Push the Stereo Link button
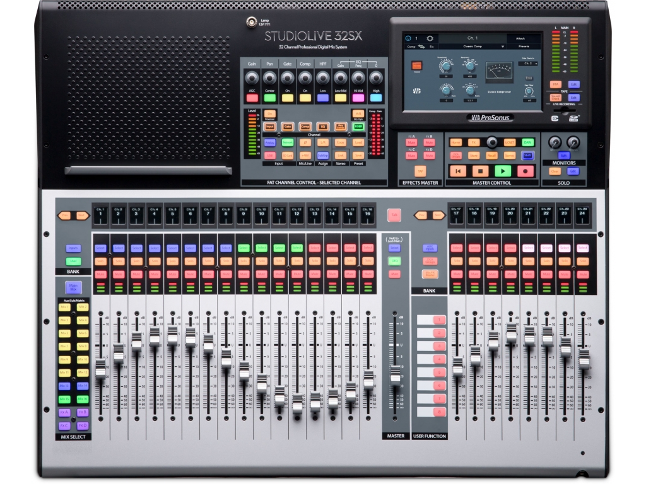Viewport: 646px width, 484px height. pos(340,156)
